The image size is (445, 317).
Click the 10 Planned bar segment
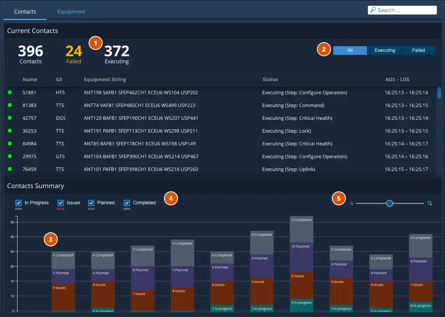point(301,257)
